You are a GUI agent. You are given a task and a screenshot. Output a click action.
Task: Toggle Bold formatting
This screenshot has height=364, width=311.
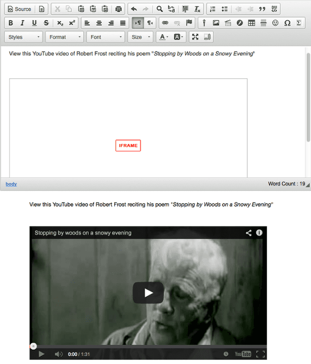pos(11,23)
